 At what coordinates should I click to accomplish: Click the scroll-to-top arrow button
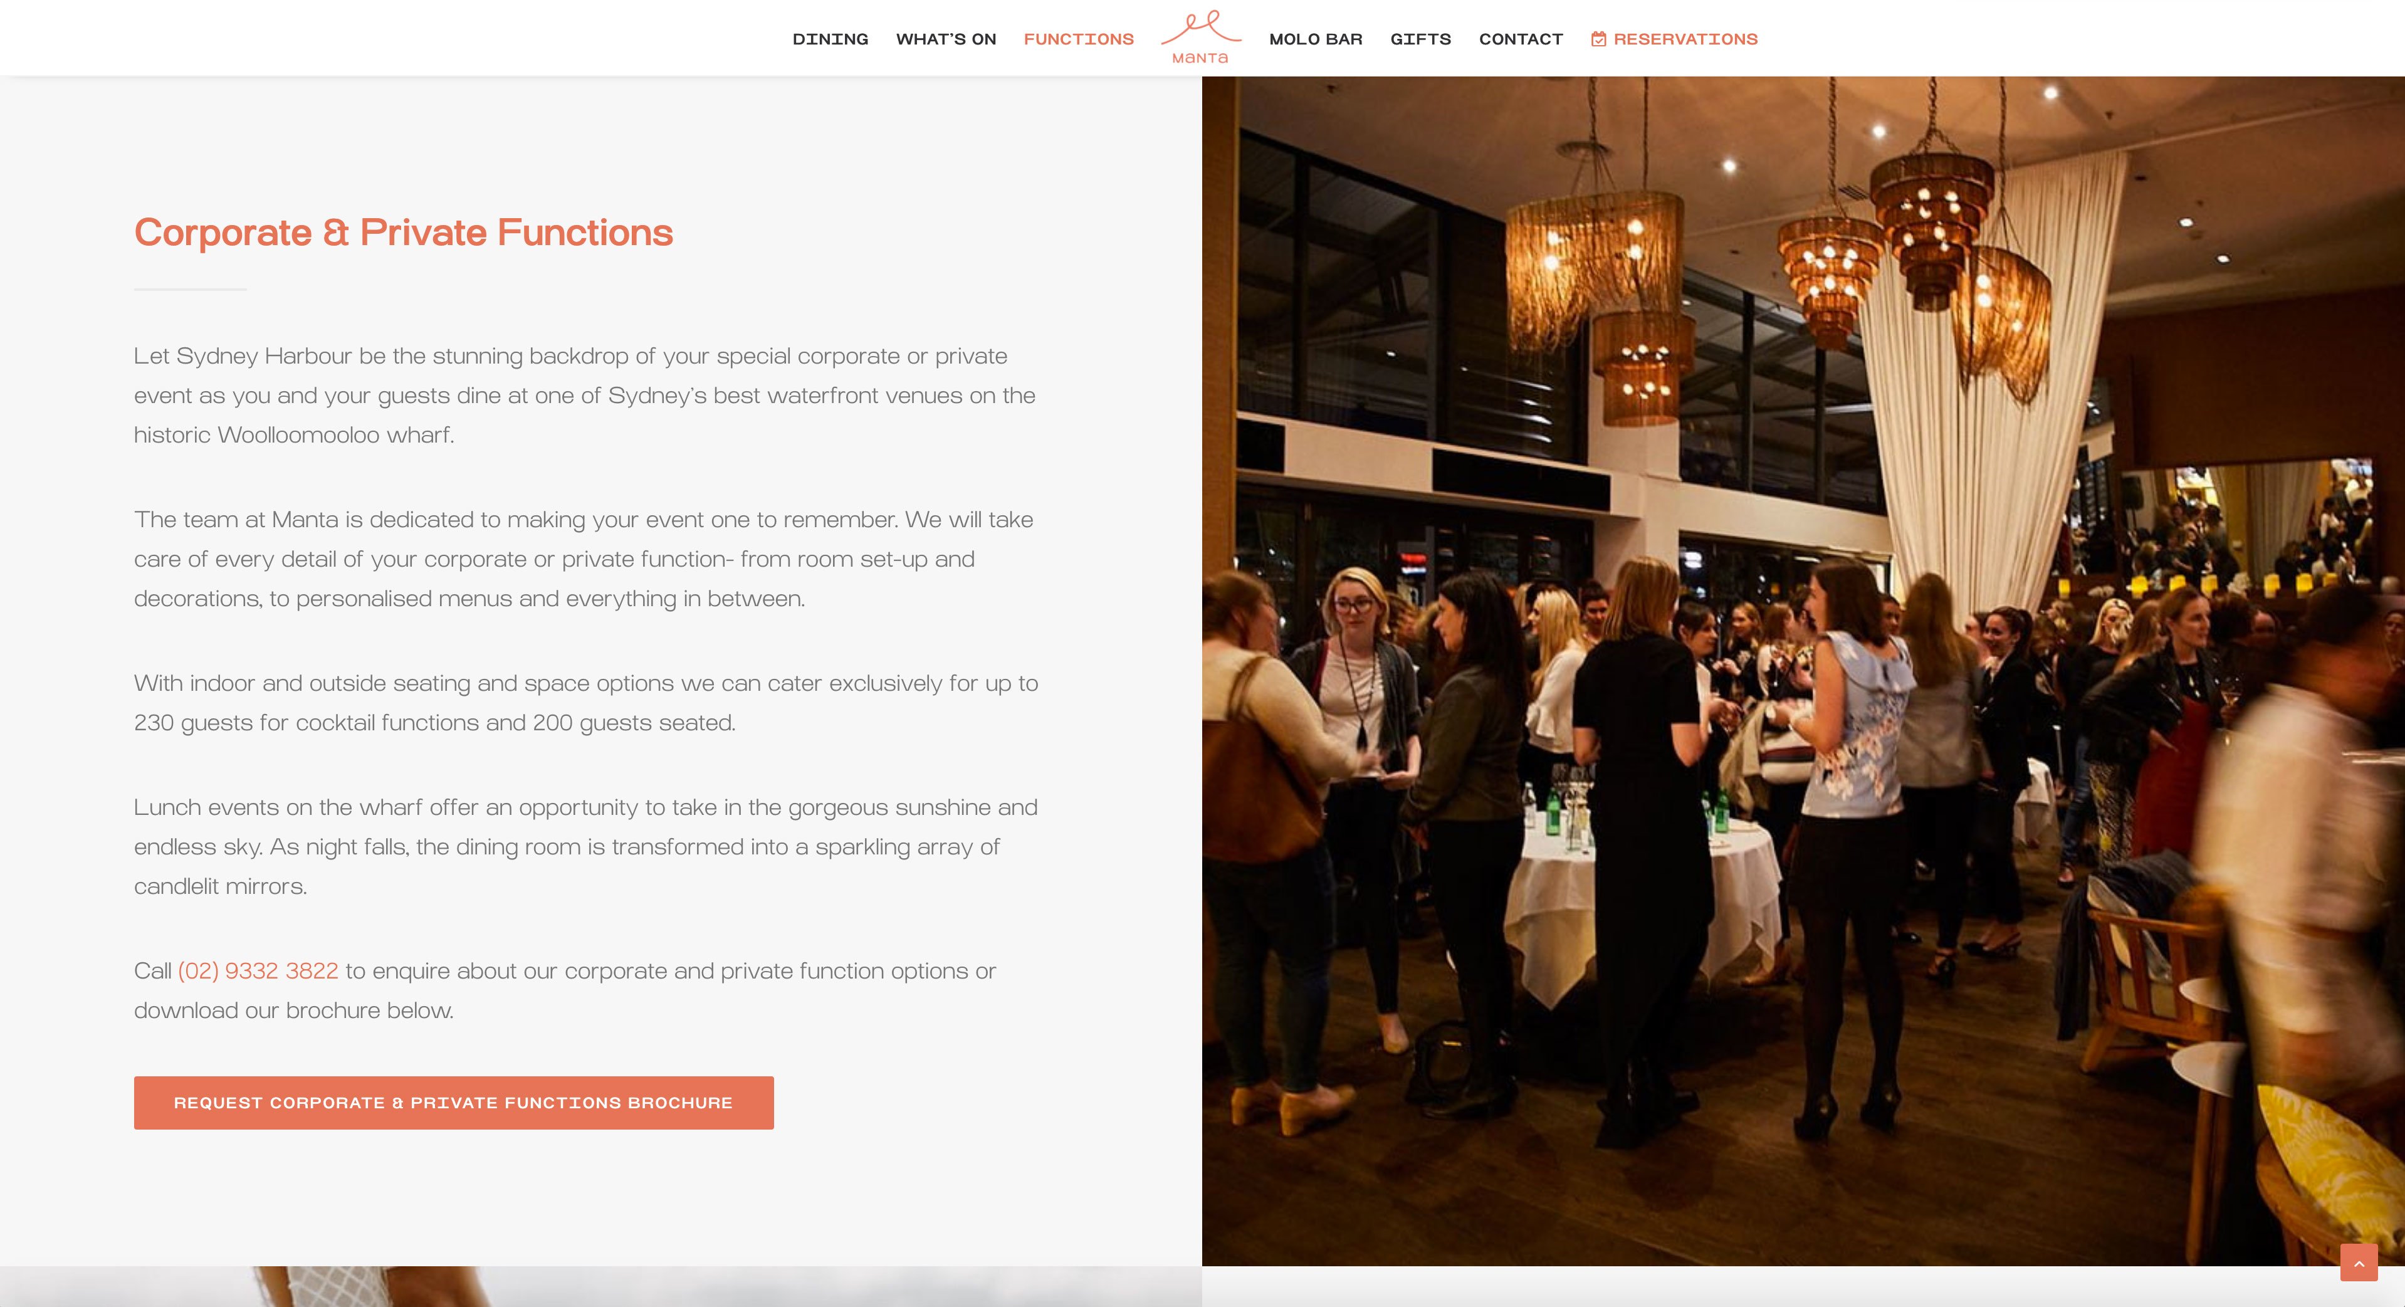pyautogui.click(x=2359, y=1263)
